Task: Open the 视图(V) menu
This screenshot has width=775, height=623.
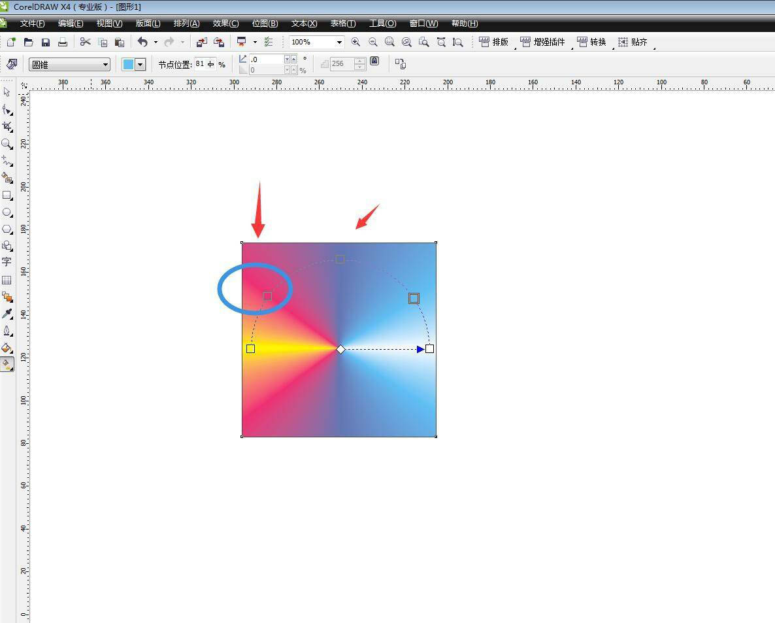Action: (x=109, y=24)
